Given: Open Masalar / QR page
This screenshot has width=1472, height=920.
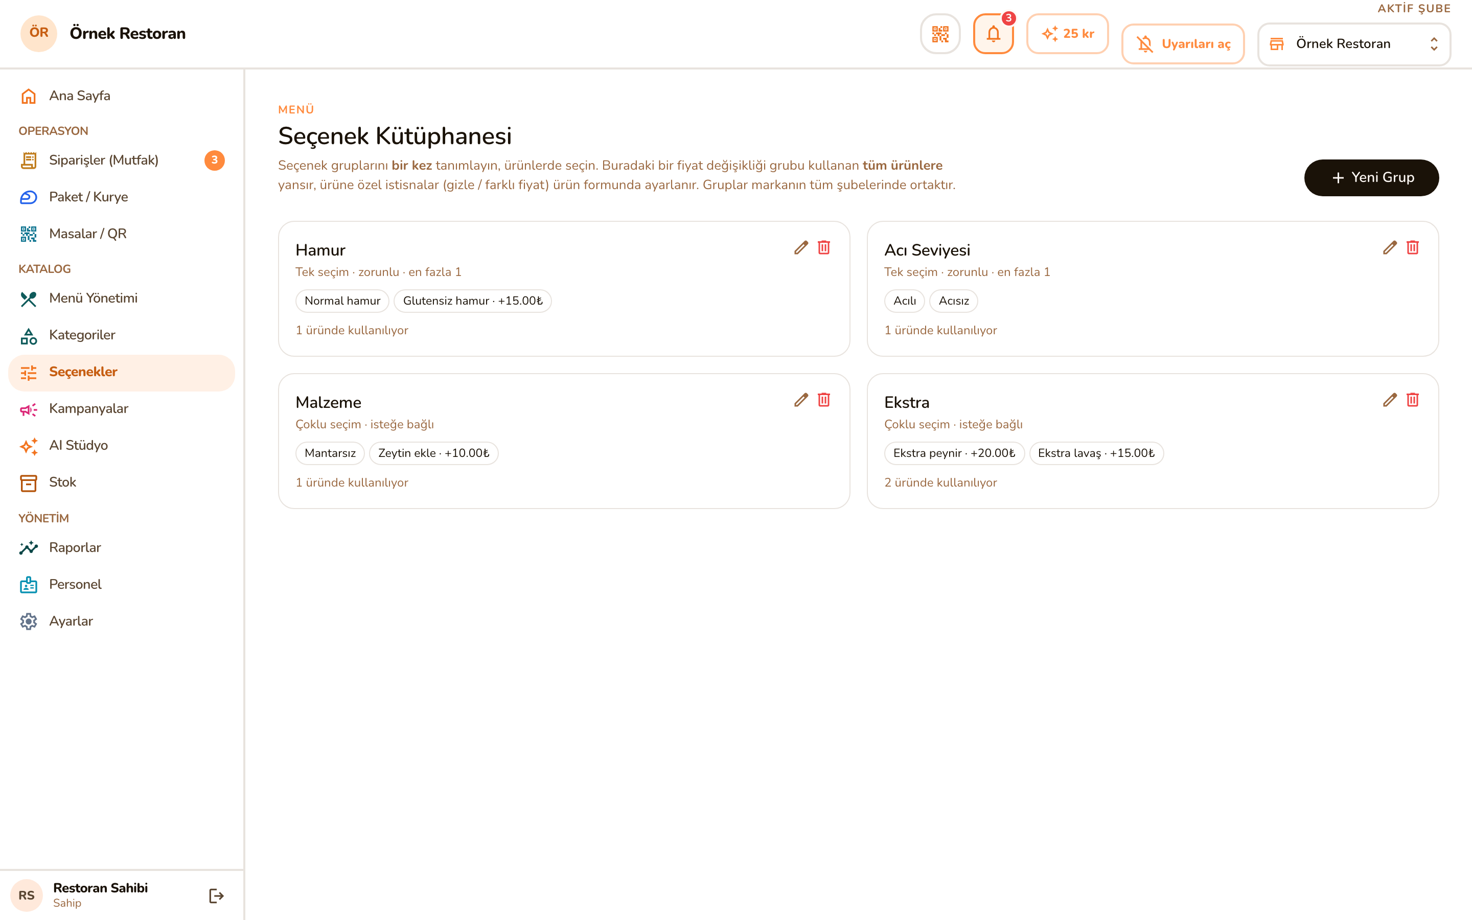Looking at the screenshot, I should tap(122, 234).
